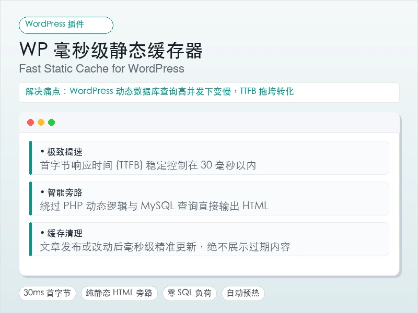Click the 零 SQL 负荷 tag
Image resolution: width=418 pixels, height=313 pixels.
[x=190, y=293]
